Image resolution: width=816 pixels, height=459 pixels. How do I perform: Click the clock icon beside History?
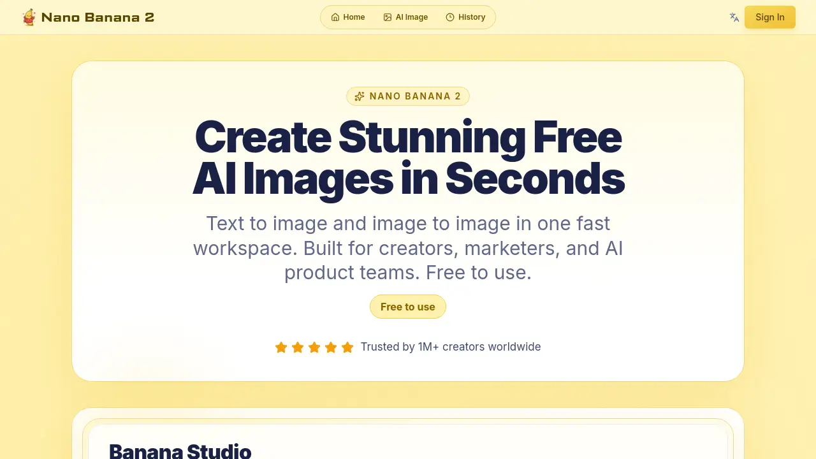(450, 17)
